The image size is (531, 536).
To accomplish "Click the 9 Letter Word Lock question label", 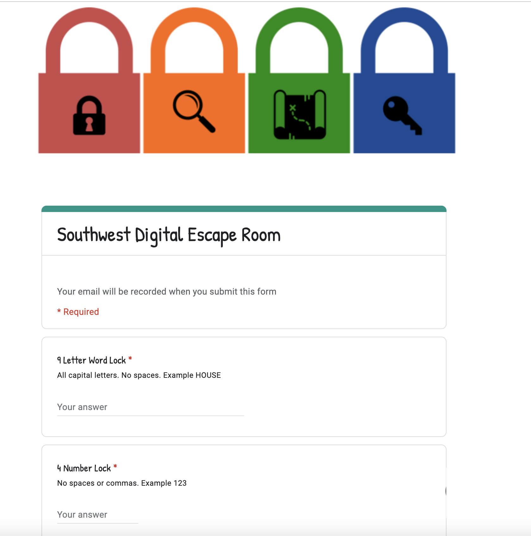I will coord(91,360).
